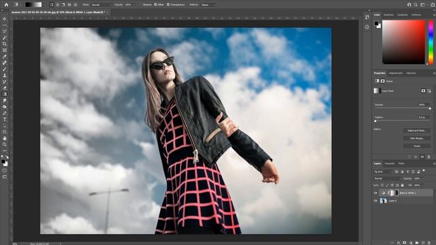Open the gradient preset picker arrow
The height and width of the screenshot is (245, 436).
pyautogui.click(x=44, y=5)
